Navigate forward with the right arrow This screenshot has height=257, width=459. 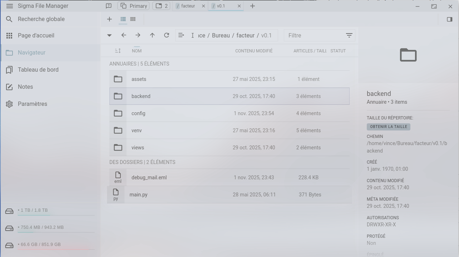pyautogui.click(x=138, y=35)
